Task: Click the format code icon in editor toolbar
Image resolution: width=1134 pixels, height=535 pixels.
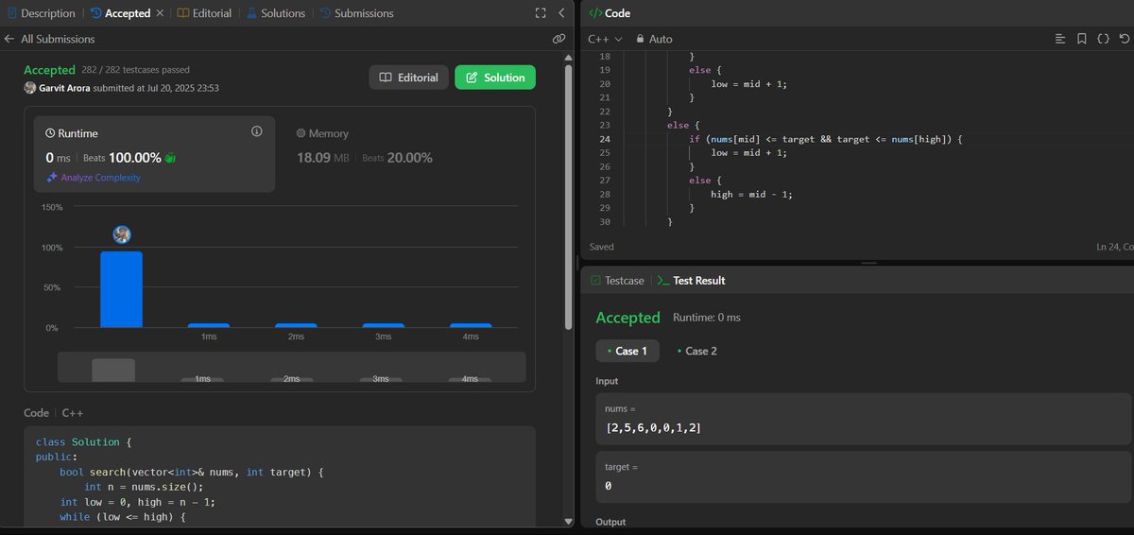Action: click(1060, 39)
